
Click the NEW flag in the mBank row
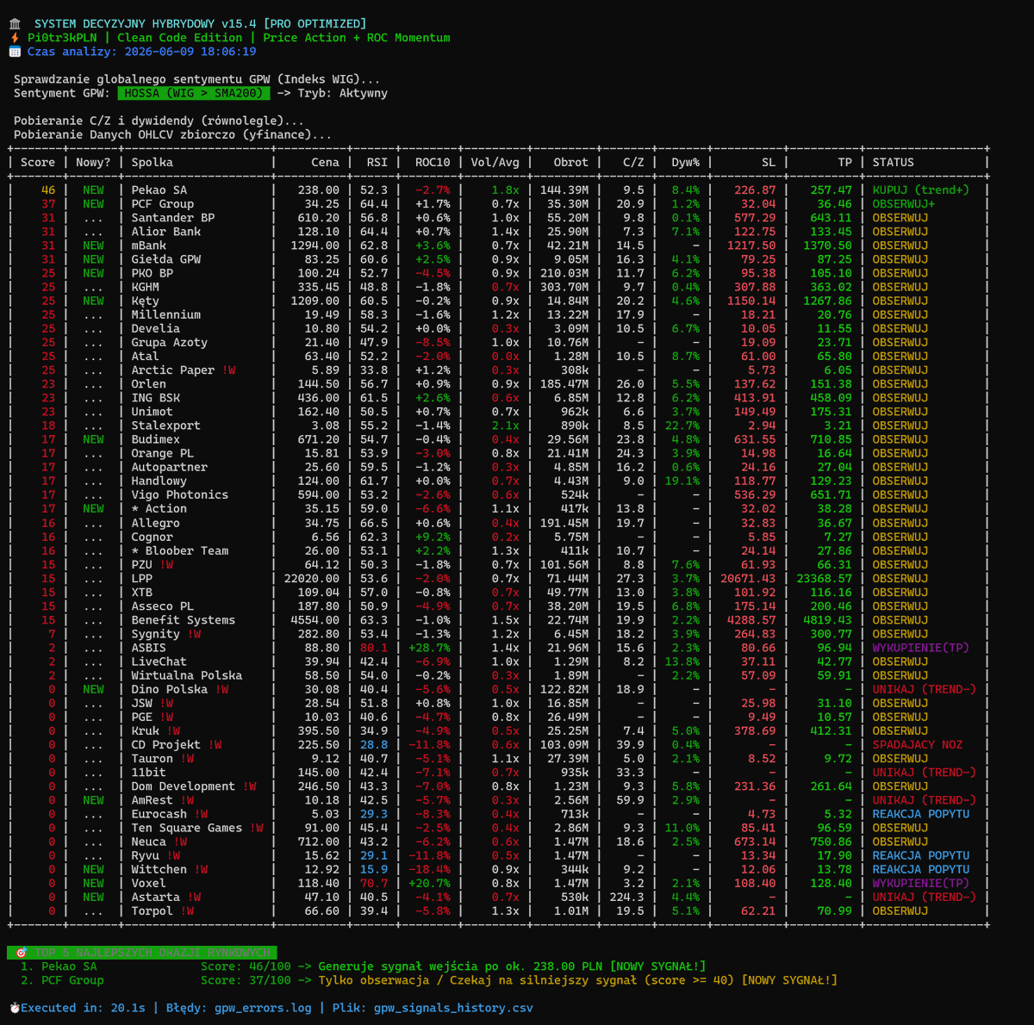[x=93, y=245]
